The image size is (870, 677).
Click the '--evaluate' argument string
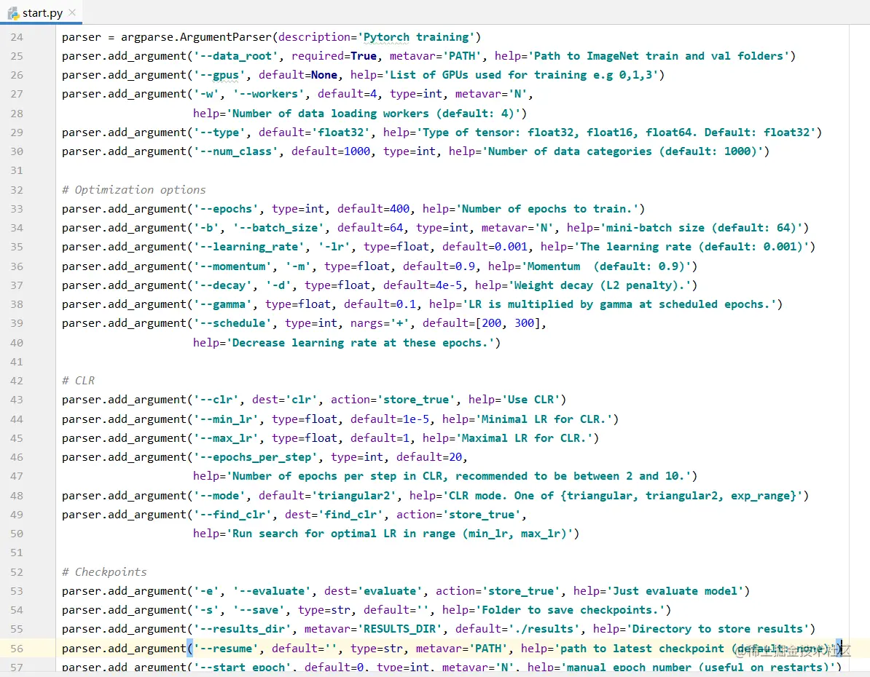pos(273,591)
